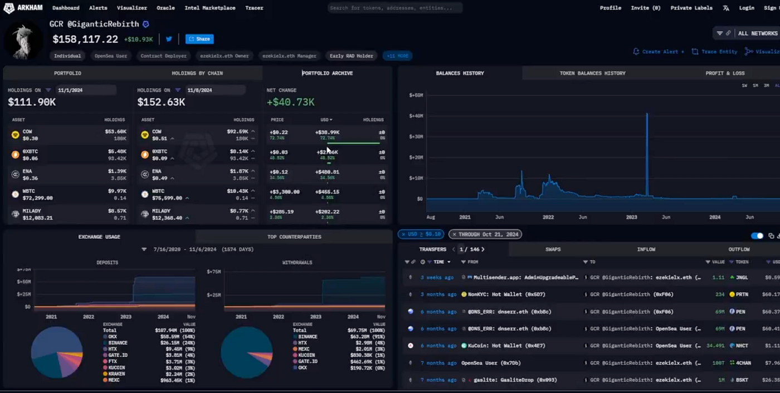The height and width of the screenshot is (393, 780).
Task: Click the Early RAD Holder tag
Action: tap(352, 56)
